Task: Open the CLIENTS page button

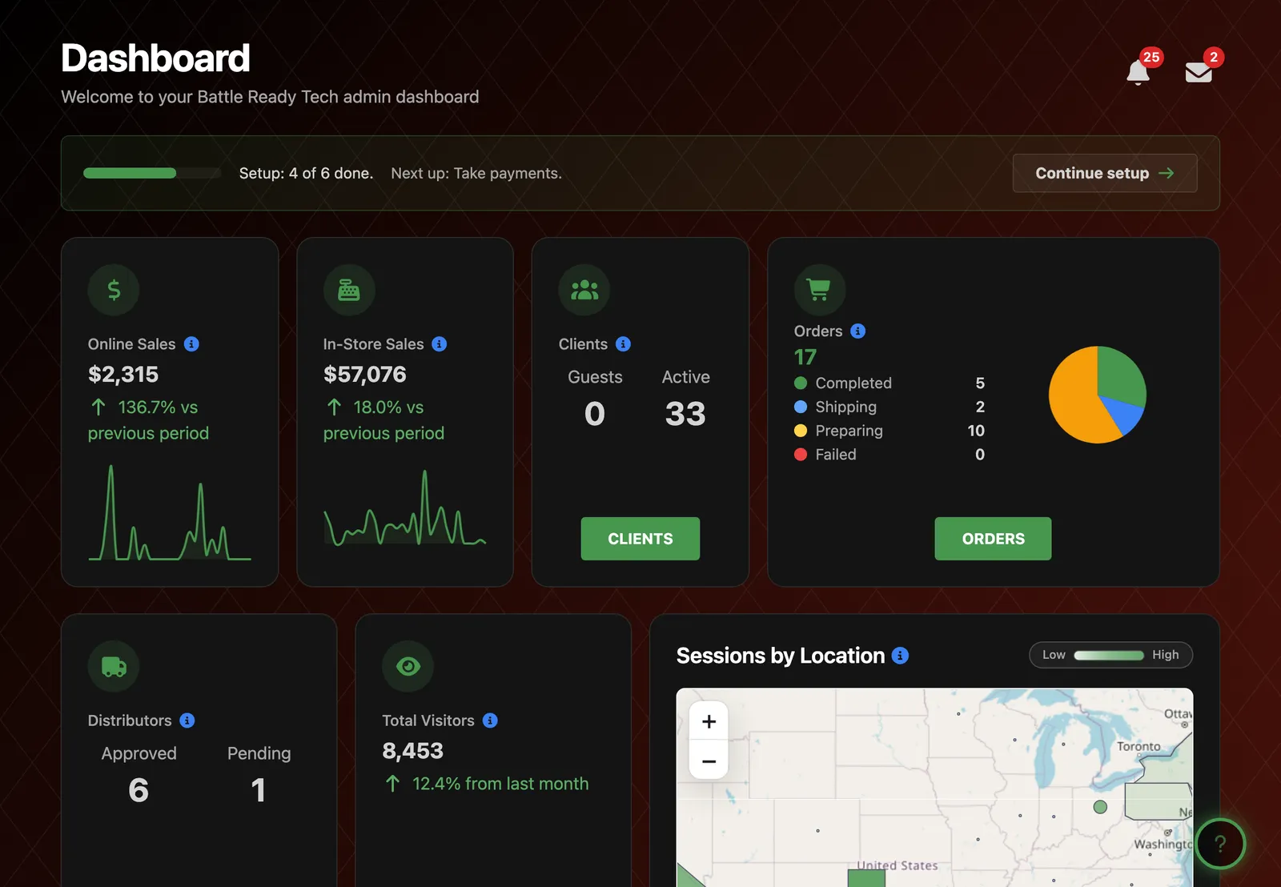Action: pos(640,539)
